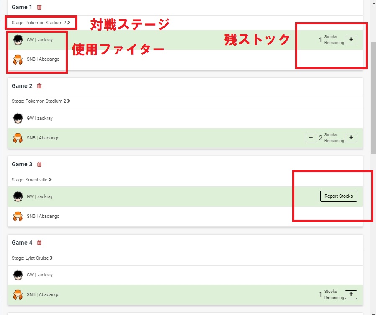
Task: Select SNB | Abadango row in Game 2
Action: (185, 138)
